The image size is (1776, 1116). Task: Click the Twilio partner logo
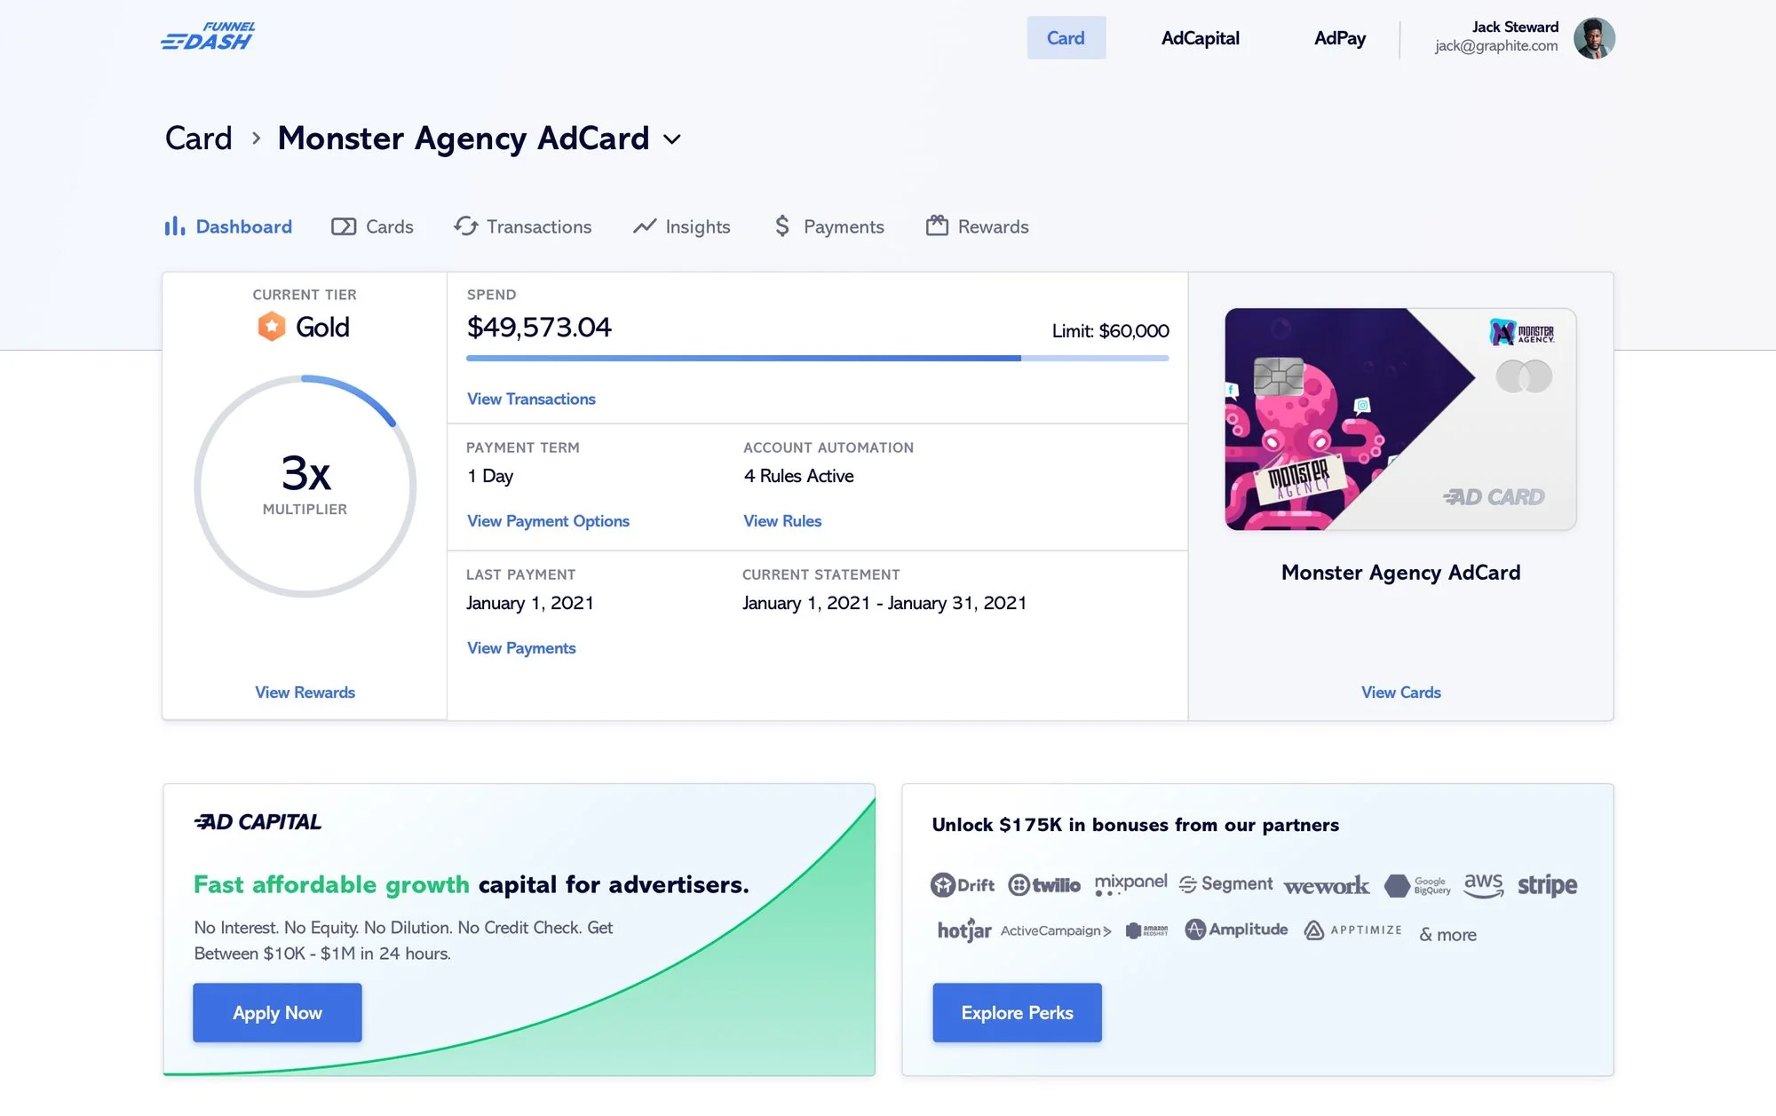click(x=1044, y=885)
